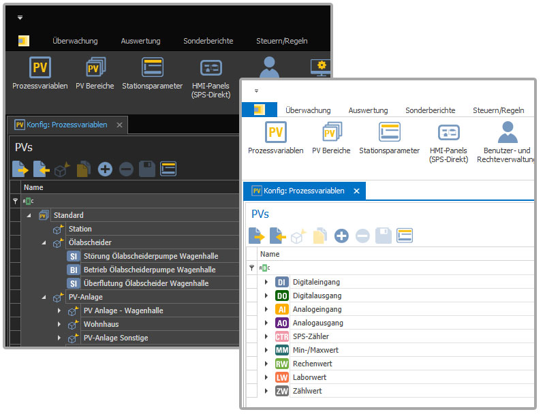Image resolution: width=545 pixels, height=414 pixels.
Task: Open HMI-Panels (SPS-Direkt) in the light window
Action: click(448, 143)
